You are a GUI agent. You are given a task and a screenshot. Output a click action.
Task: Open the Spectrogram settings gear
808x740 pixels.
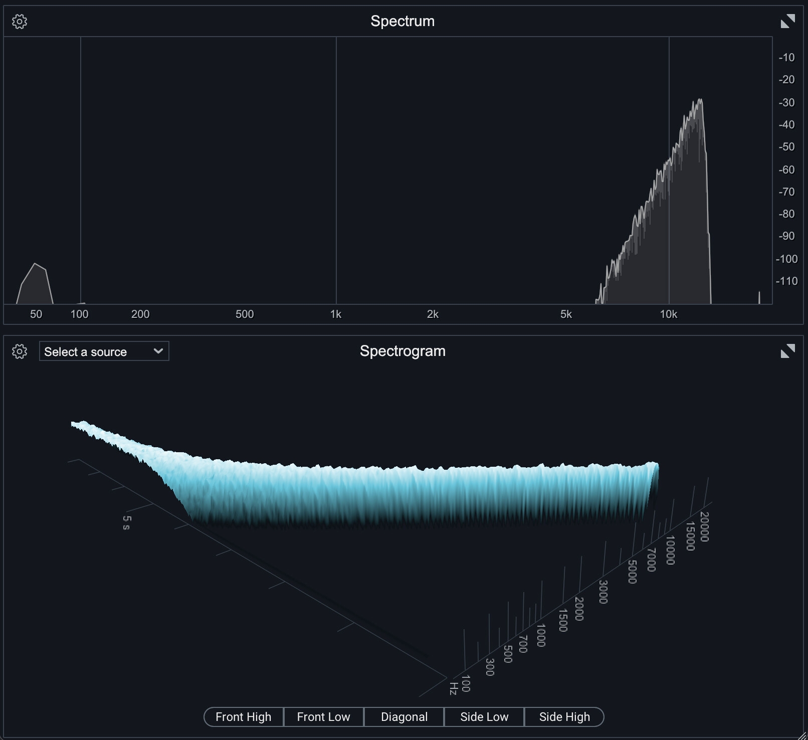[20, 351]
